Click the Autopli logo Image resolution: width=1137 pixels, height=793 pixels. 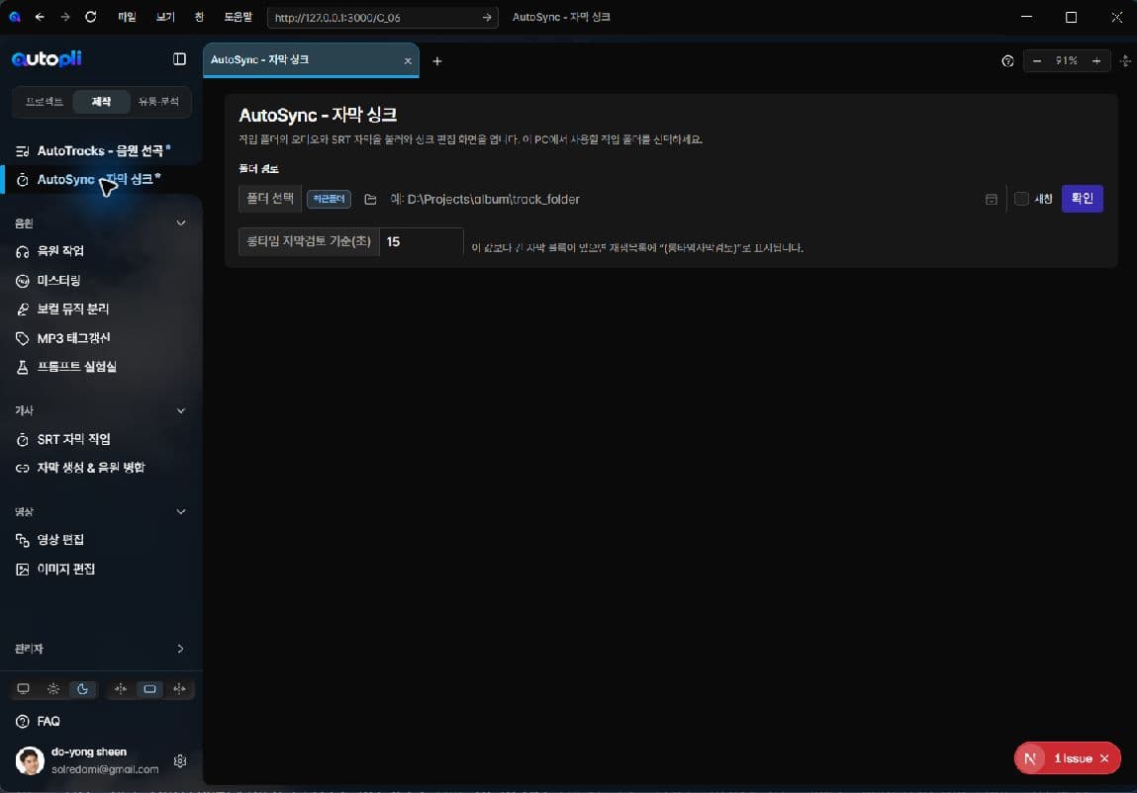pyautogui.click(x=47, y=58)
